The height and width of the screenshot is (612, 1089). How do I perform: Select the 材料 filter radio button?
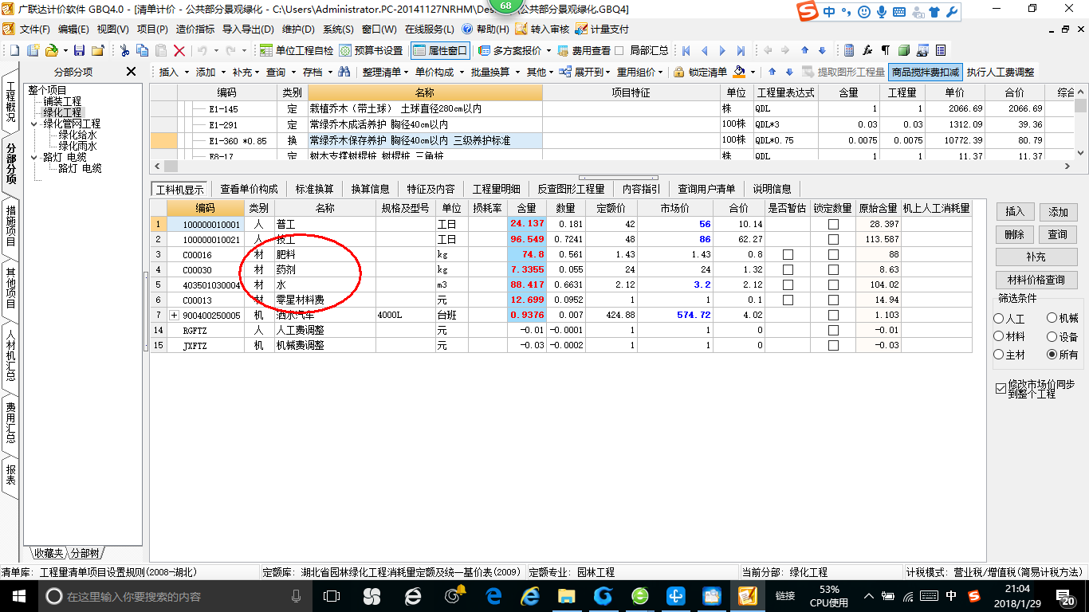[x=999, y=337]
